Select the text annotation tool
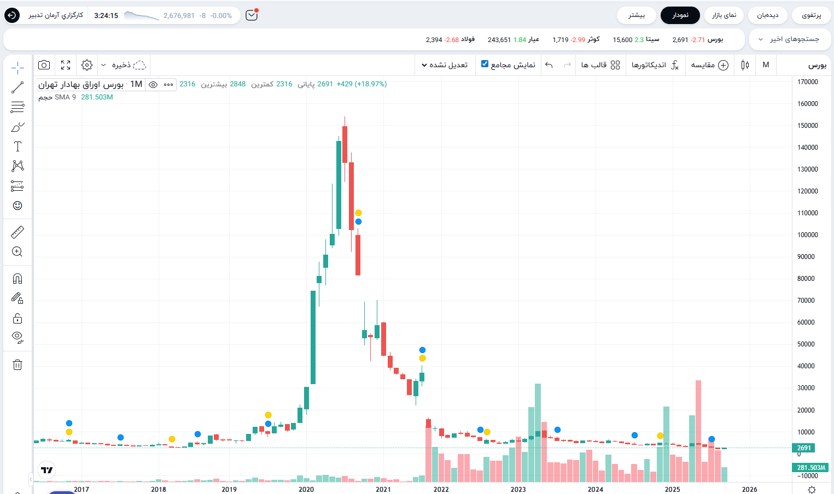Viewport: 834px width, 494px height. coord(18,146)
